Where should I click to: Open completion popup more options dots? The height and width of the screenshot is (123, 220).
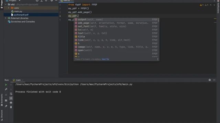158,59
